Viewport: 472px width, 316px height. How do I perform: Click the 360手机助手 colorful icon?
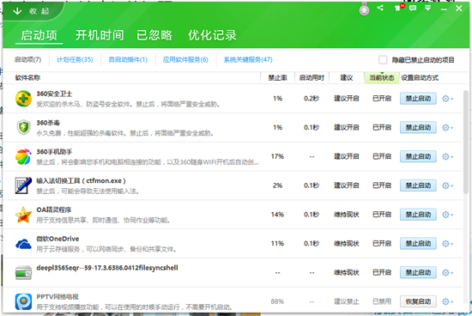23,156
